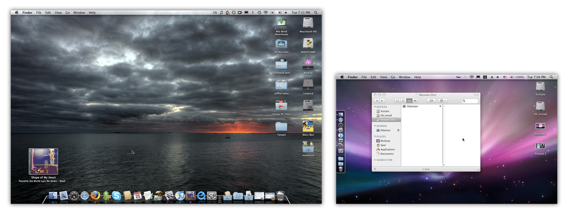Select Applications in the Finder sidebar
The width and height of the screenshot is (570, 215).
387,150
